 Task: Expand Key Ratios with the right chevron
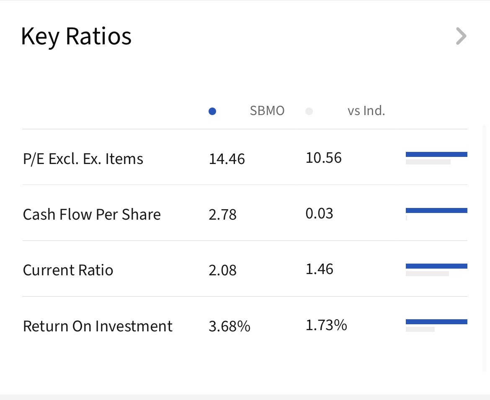coord(461,36)
